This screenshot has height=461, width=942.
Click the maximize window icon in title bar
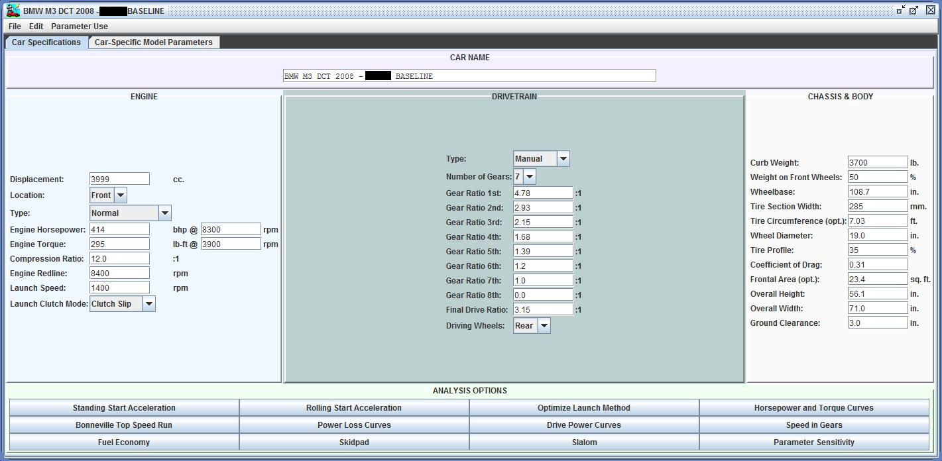[914, 11]
